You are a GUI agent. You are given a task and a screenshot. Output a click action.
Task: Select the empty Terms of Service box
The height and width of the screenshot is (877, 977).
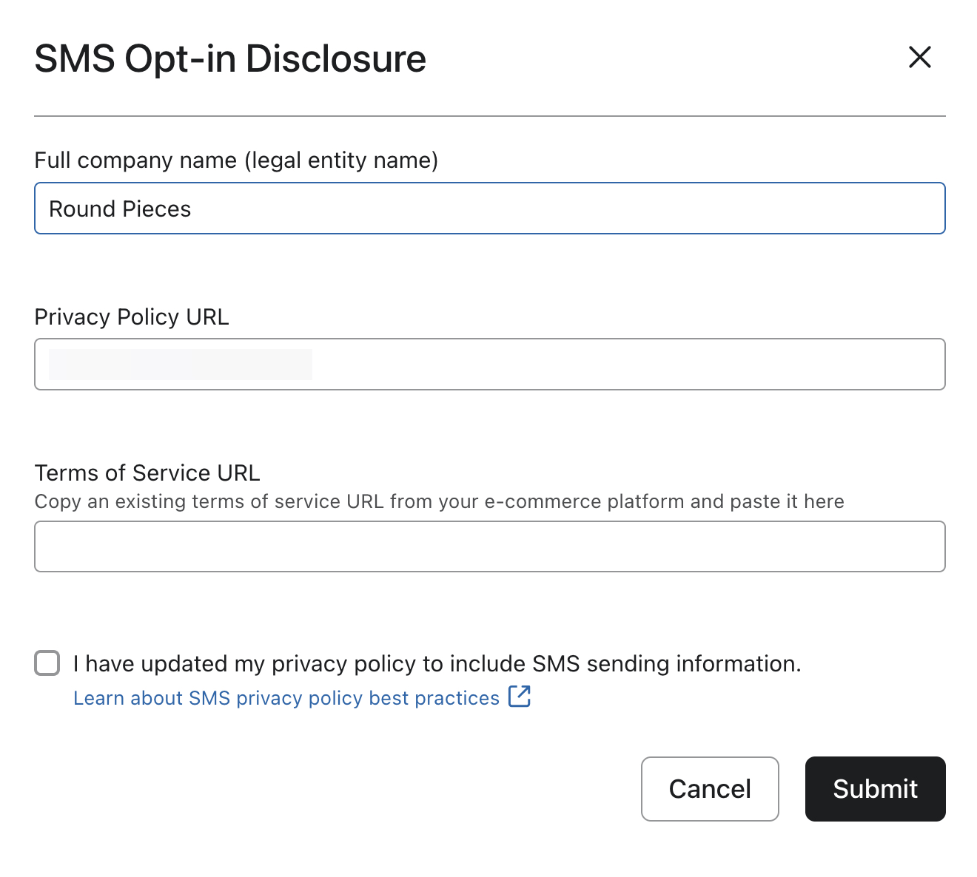(x=488, y=546)
